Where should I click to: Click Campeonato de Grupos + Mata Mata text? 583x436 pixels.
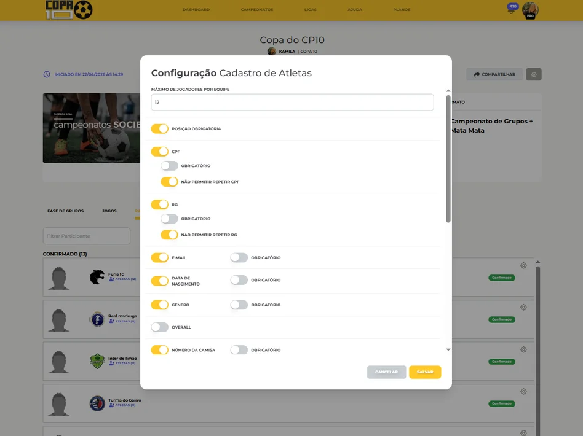(x=492, y=126)
